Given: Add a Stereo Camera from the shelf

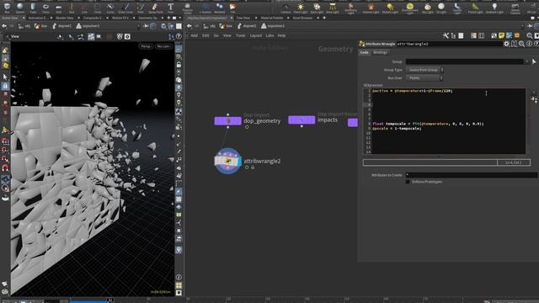Looking at the screenshot, I should (515, 8).
